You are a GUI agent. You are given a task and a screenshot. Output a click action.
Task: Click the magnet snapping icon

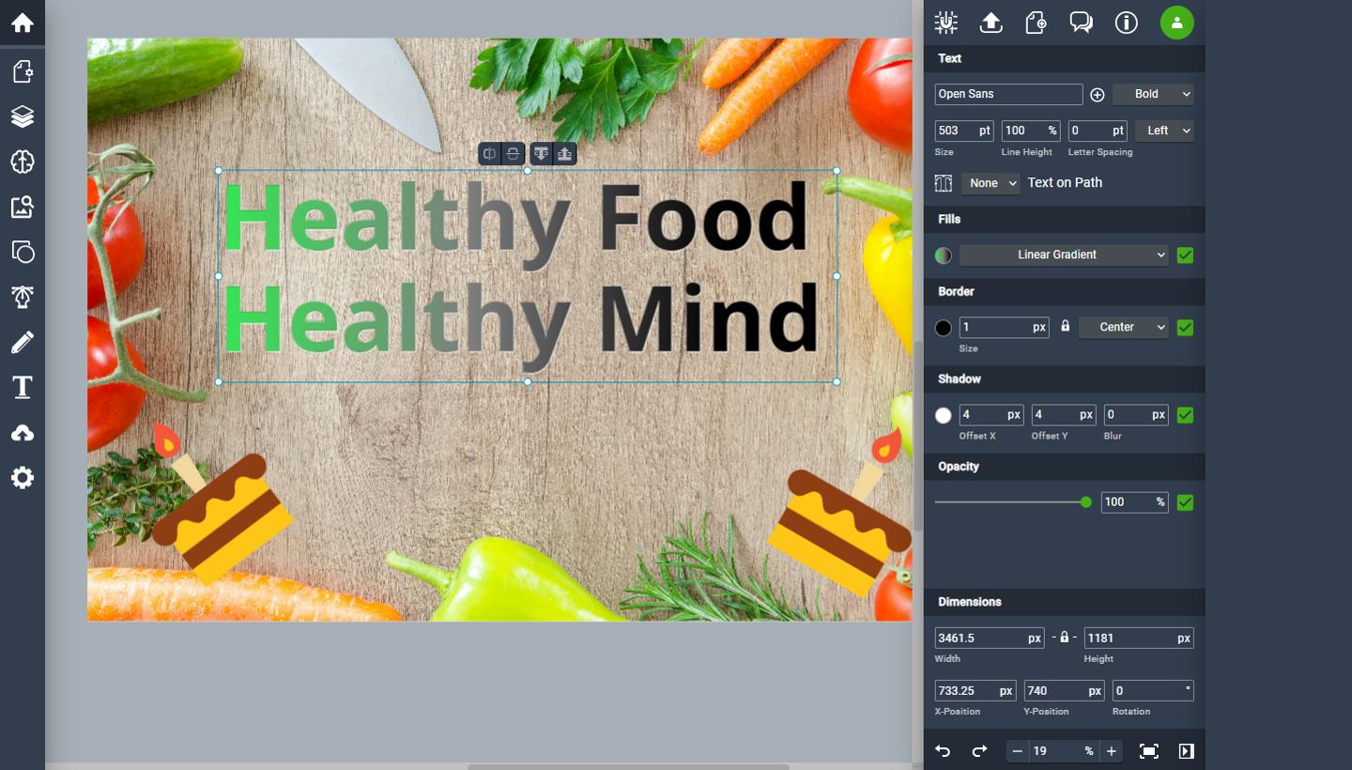946,23
